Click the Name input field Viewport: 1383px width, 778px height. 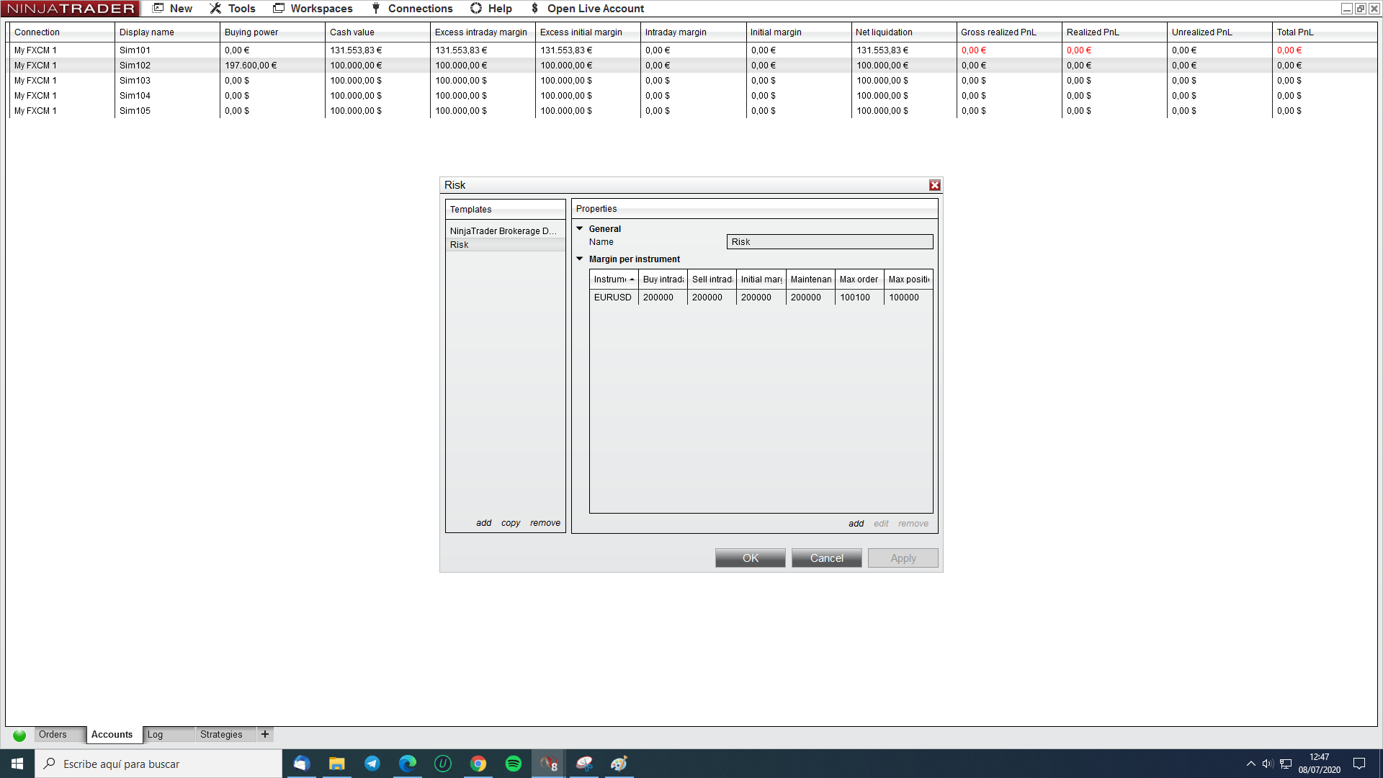point(829,242)
